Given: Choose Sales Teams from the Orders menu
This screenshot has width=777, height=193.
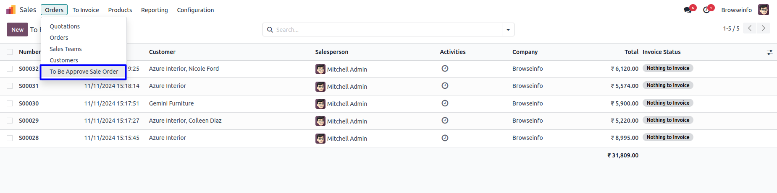Looking at the screenshot, I should coord(66,49).
